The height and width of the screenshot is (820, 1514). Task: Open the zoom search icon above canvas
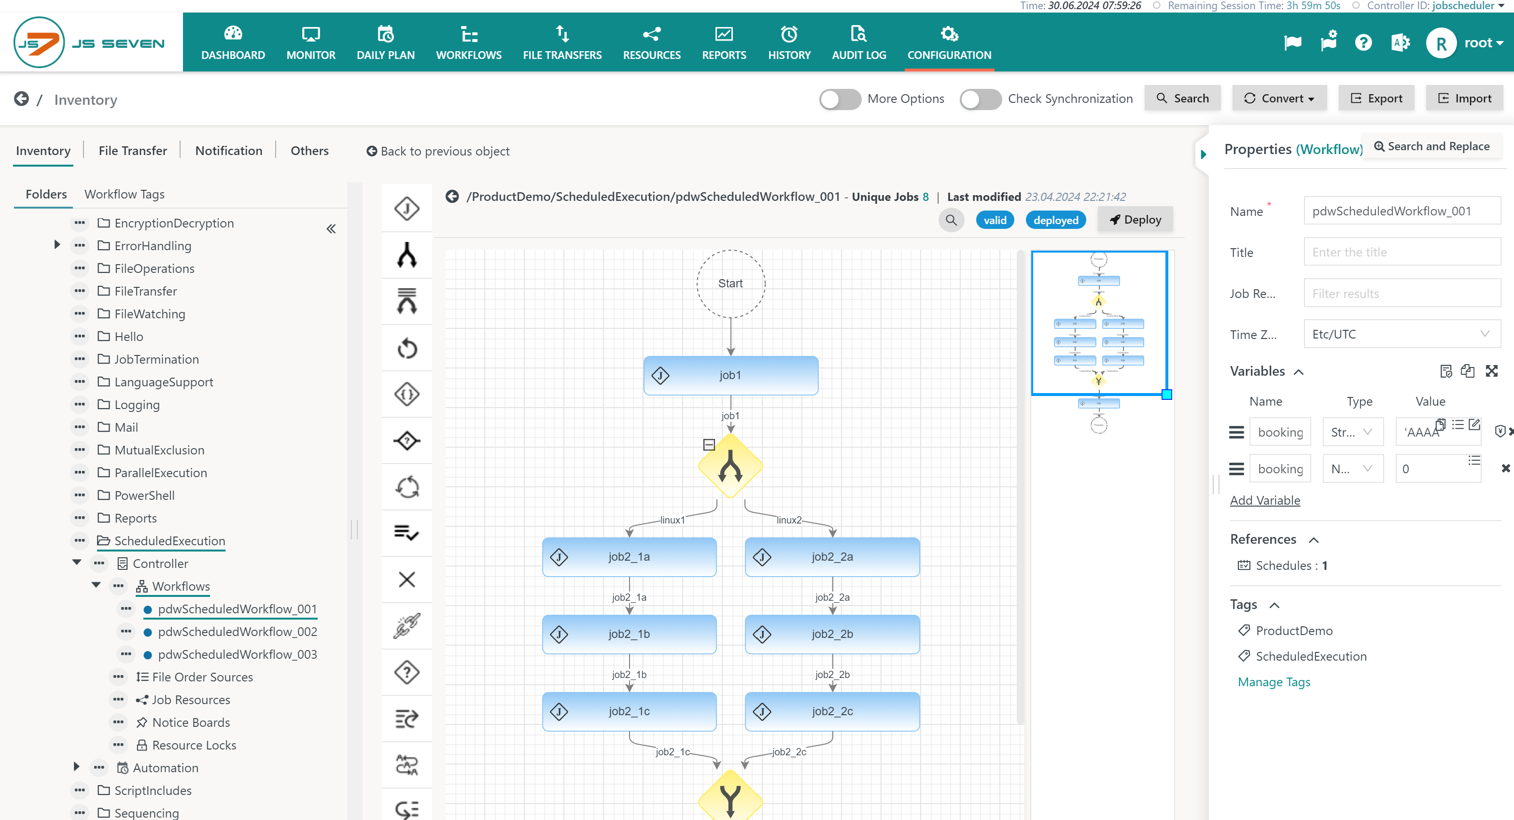tap(951, 220)
